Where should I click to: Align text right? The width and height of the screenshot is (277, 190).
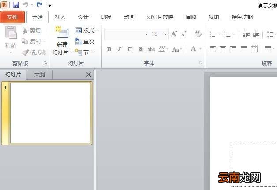tap(233, 49)
